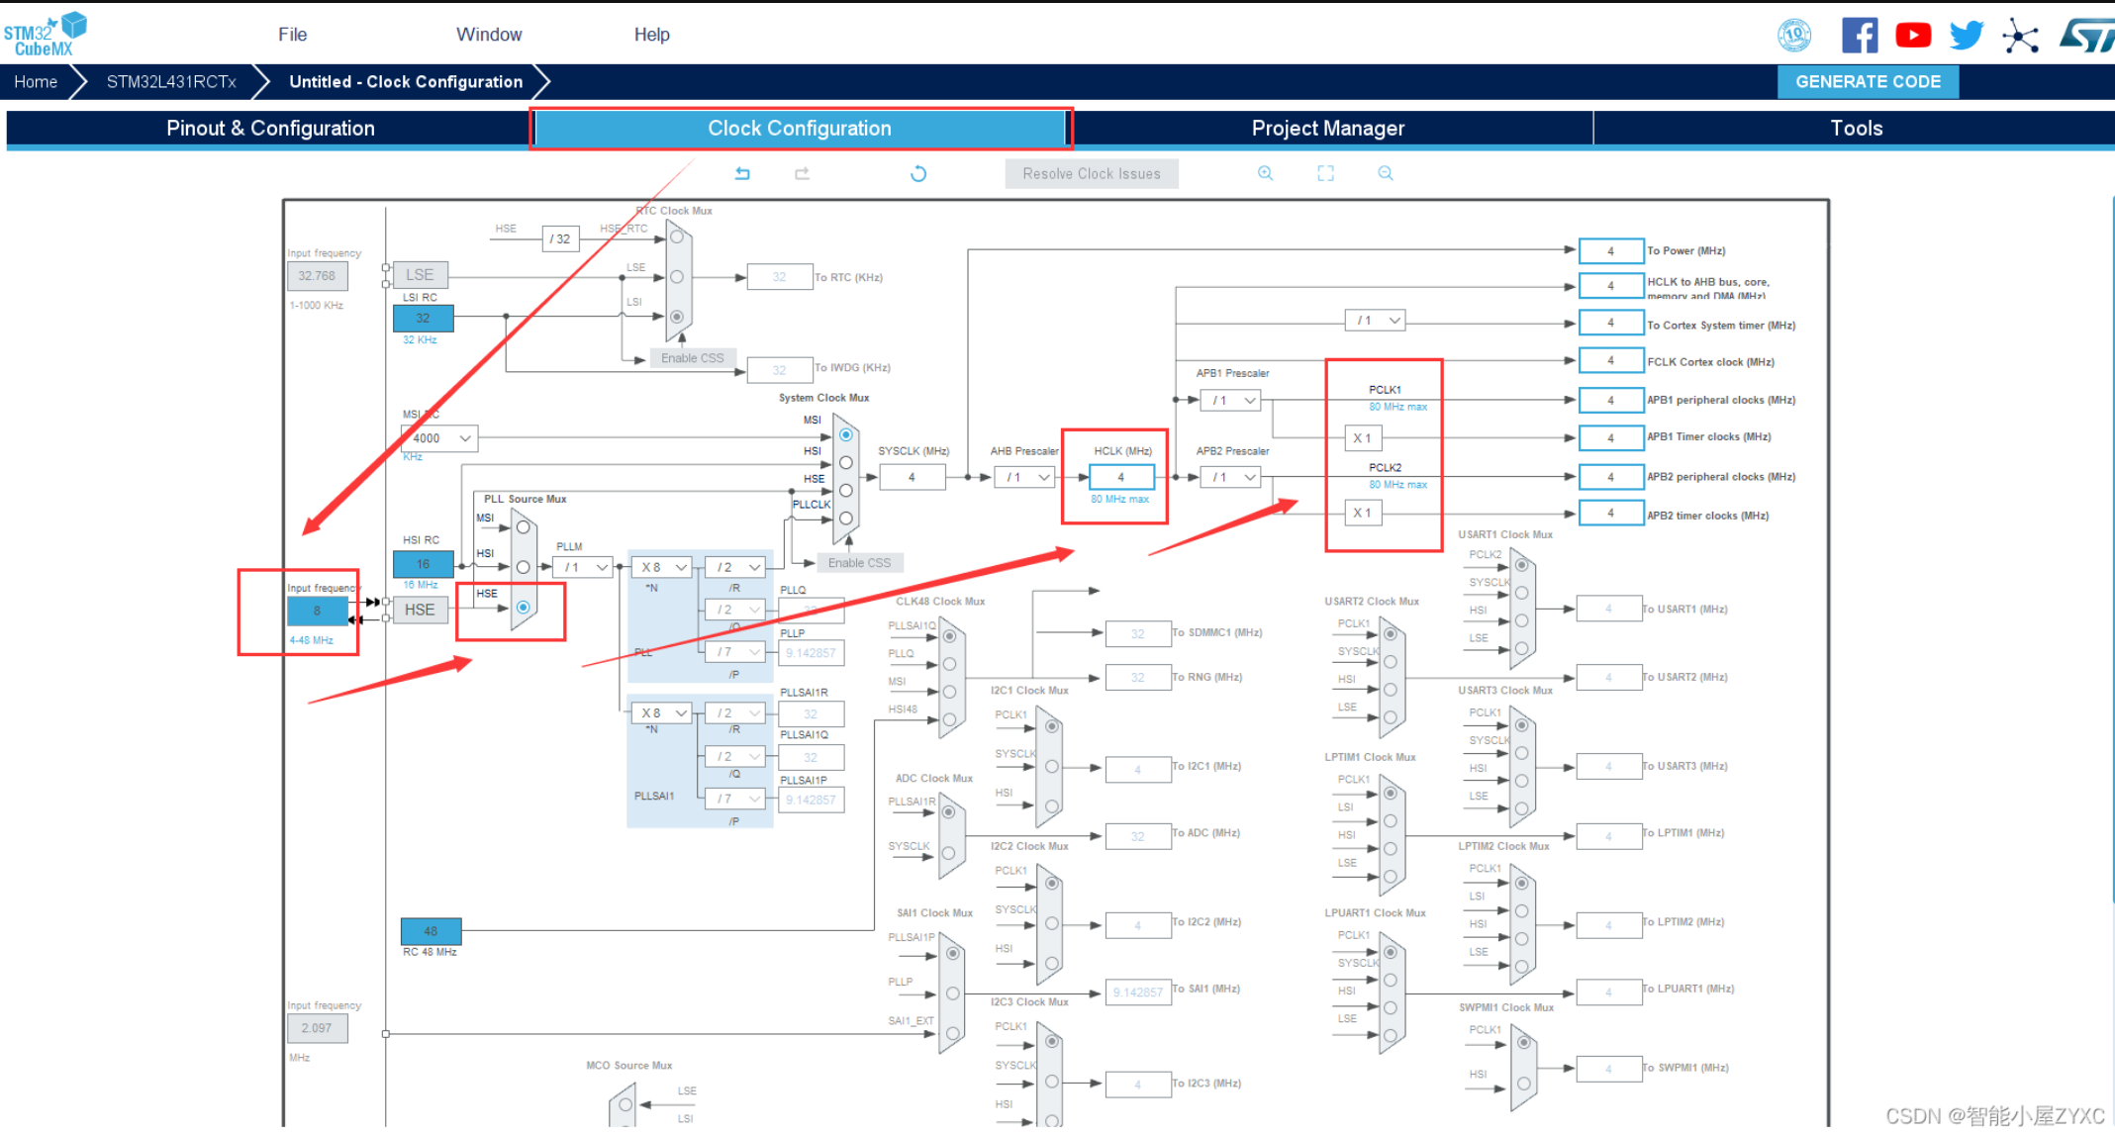Click the undo arrow icon
This screenshot has height=1135, width=2115.
(742, 173)
